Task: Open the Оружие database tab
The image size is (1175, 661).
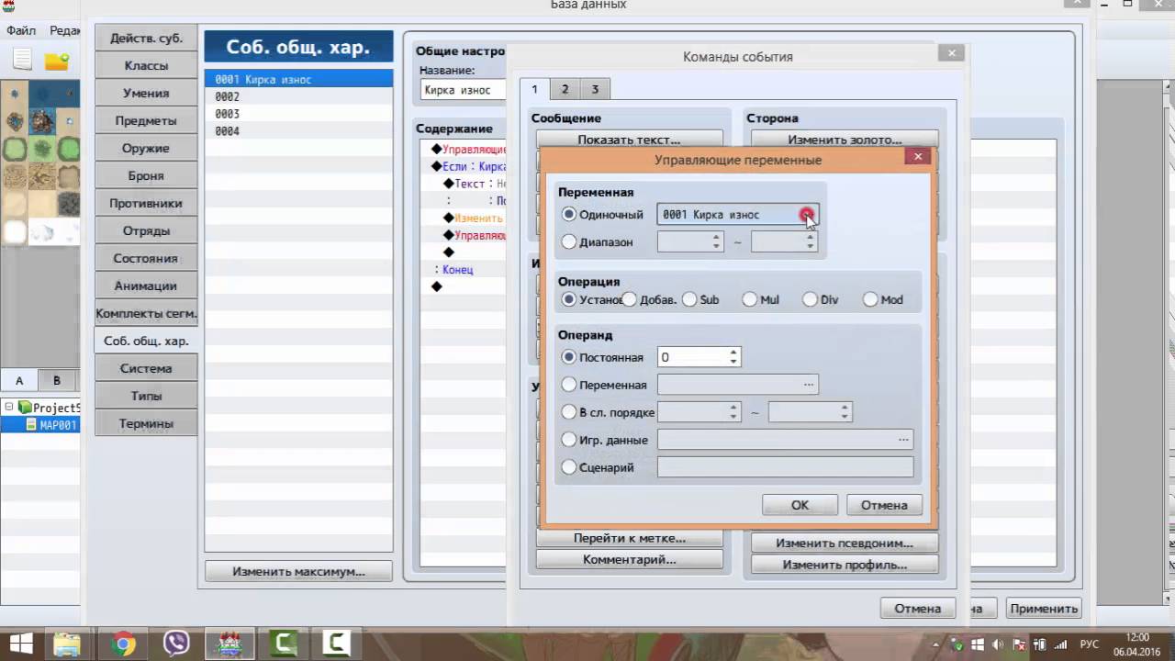Action: point(146,148)
